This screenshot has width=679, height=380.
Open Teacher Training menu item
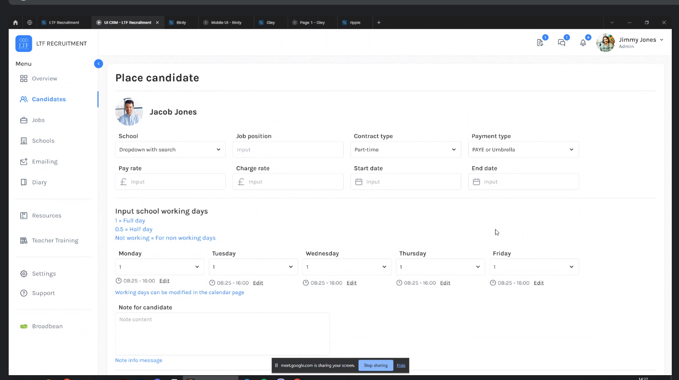55,241
